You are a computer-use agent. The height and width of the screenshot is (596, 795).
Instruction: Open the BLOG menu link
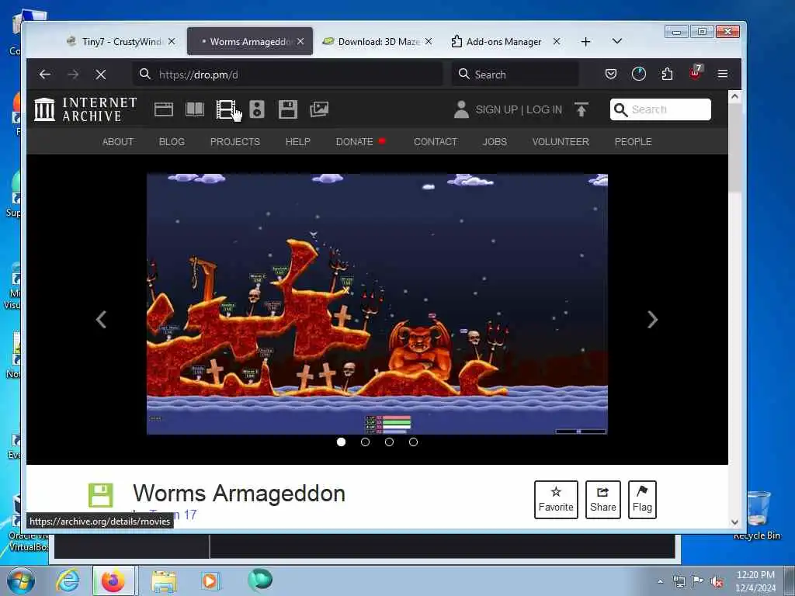[x=172, y=142]
